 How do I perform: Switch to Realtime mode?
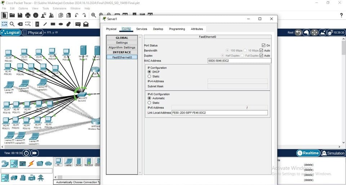pyautogui.click(x=308, y=153)
